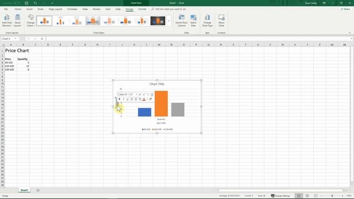Open the Review tab
The image size is (354, 199).
pos(96,9)
